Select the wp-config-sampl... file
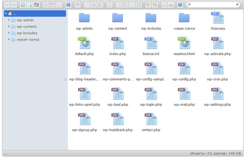The image size is (244, 157). click(x=151, y=68)
